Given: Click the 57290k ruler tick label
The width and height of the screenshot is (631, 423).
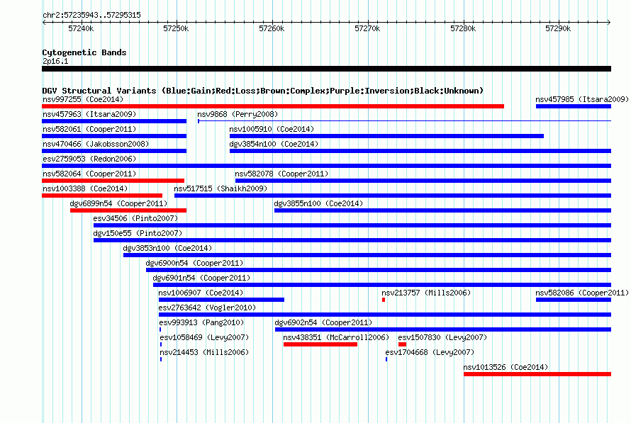Looking at the screenshot, I should pos(558,28).
